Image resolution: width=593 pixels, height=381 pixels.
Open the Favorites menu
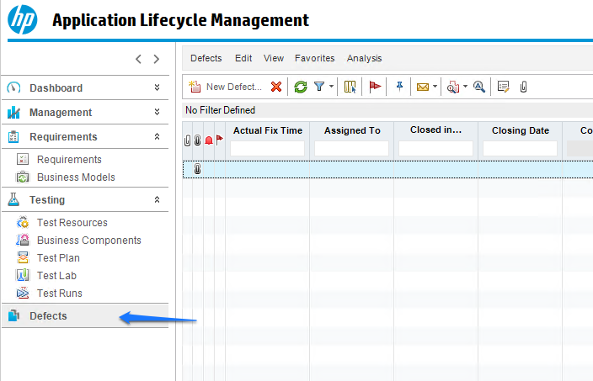pyautogui.click(x=314, y=58)
